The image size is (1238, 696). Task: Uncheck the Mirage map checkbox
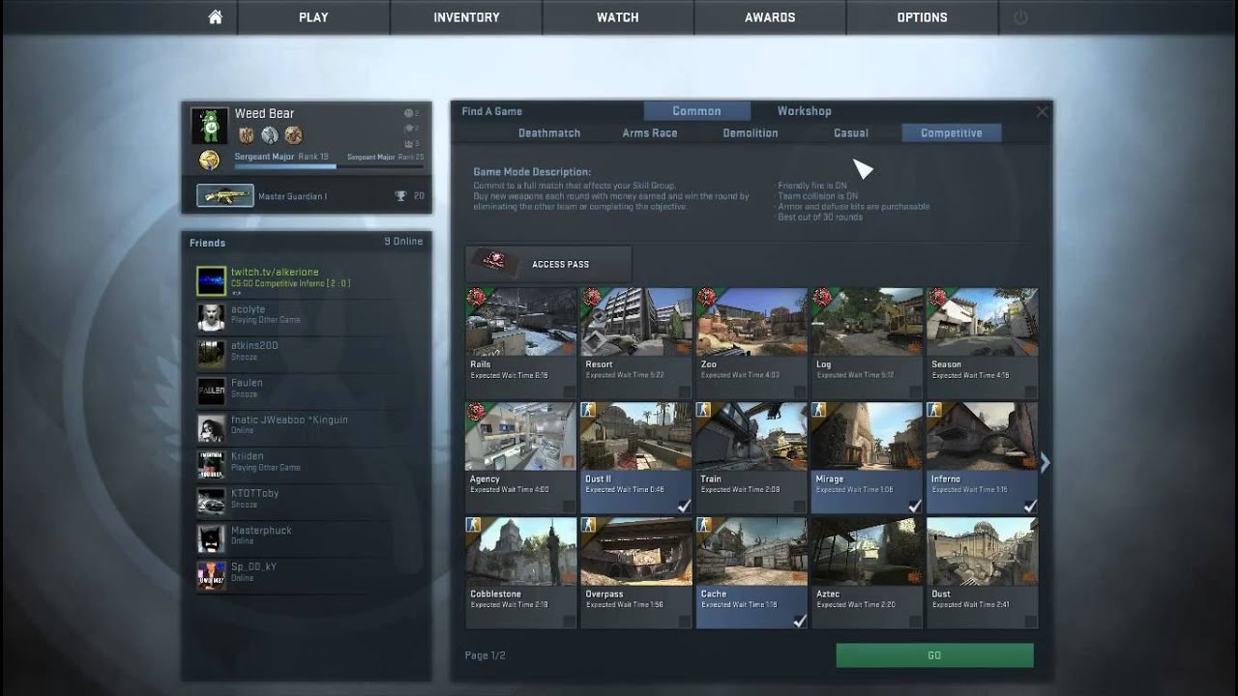[x=915, y=506]
